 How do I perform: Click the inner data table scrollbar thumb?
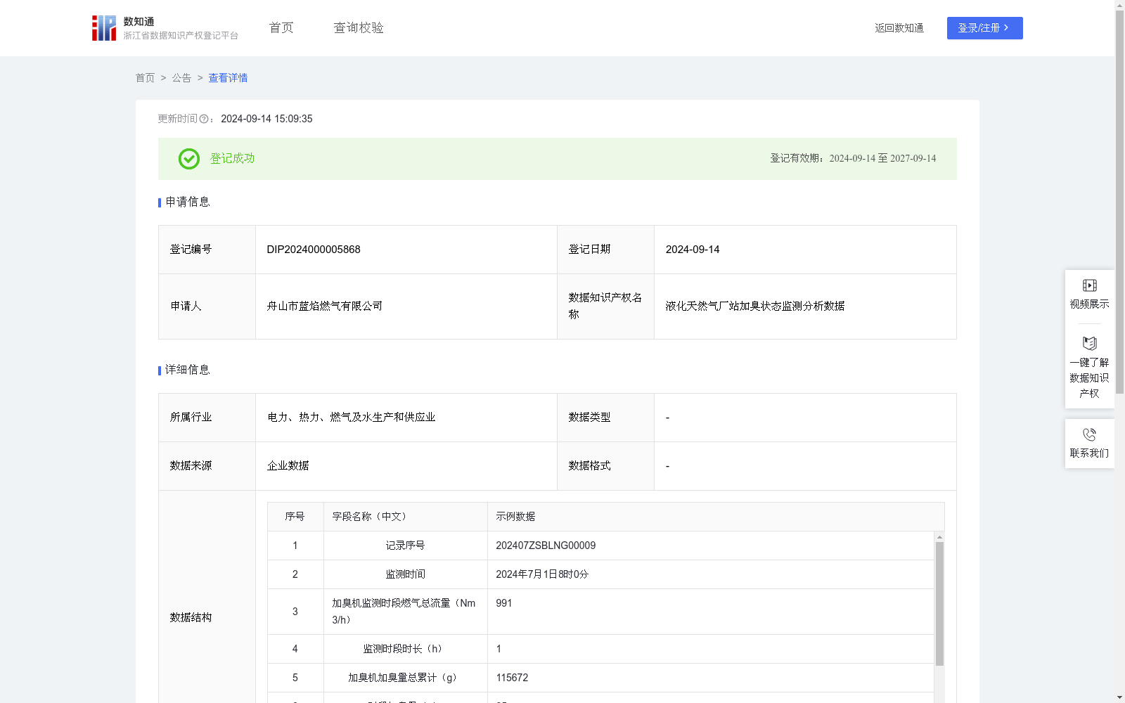(x=939, y=603)
